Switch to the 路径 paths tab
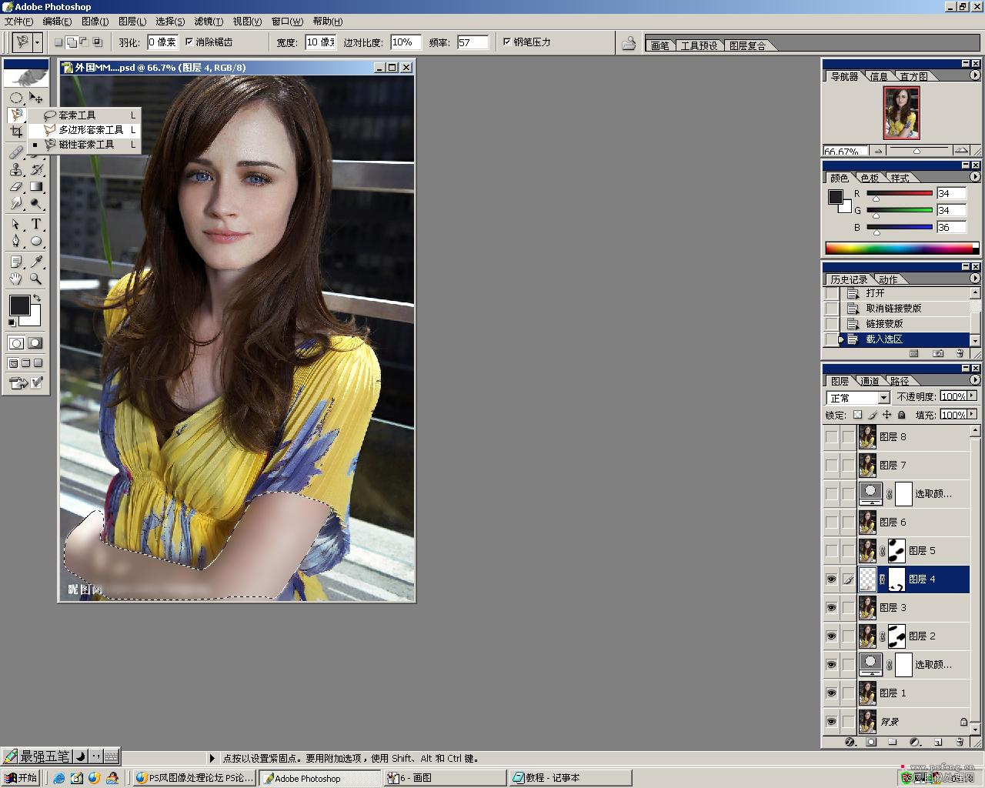985x788 pixels. (x=900, y=381)
